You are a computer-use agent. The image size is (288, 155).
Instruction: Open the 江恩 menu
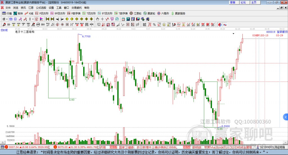[x=31, y=8]
